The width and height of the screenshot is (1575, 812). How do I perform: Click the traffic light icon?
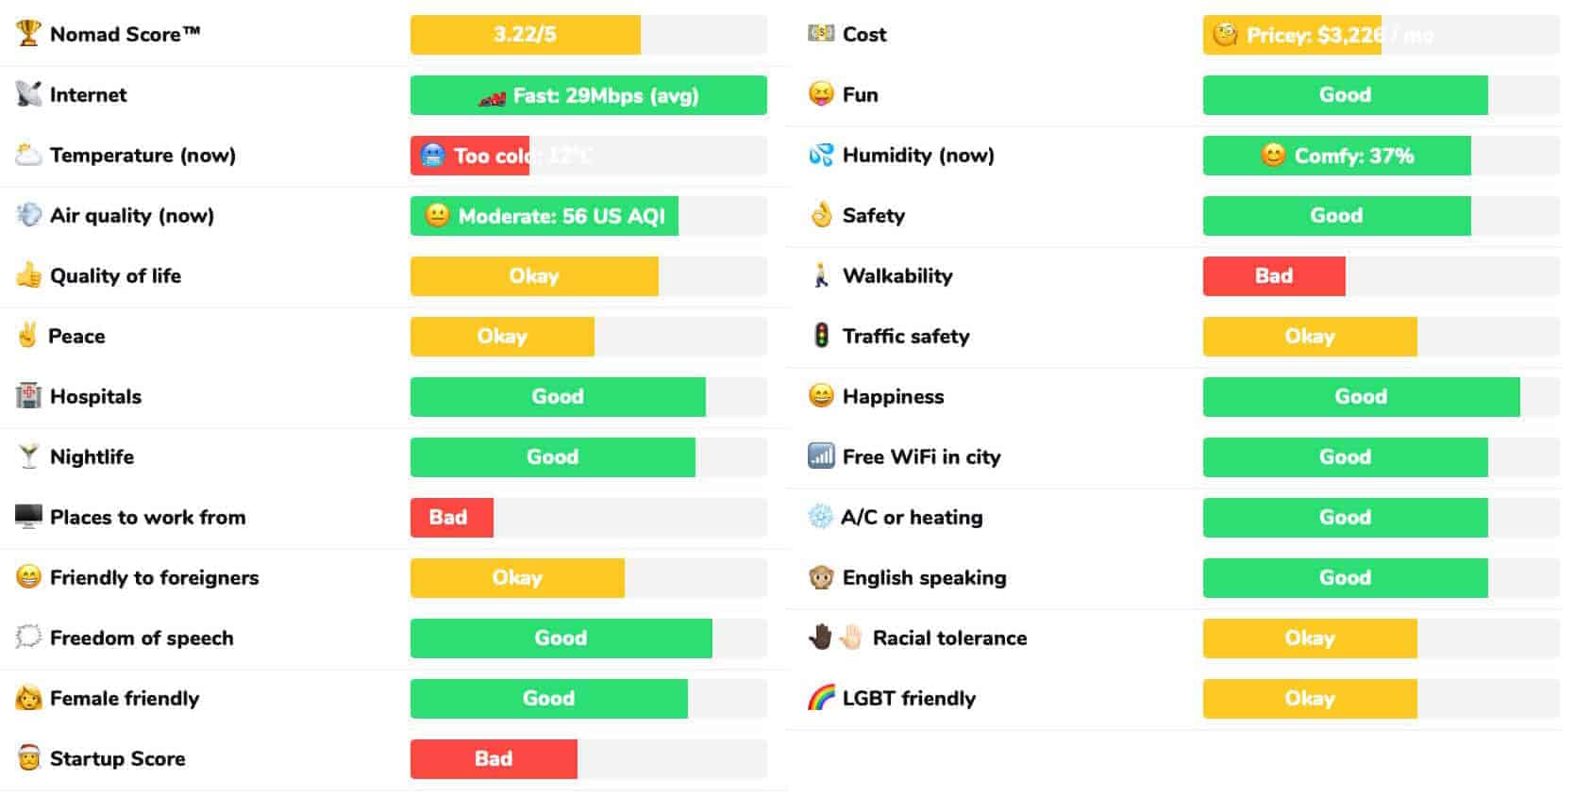(821, 336)
